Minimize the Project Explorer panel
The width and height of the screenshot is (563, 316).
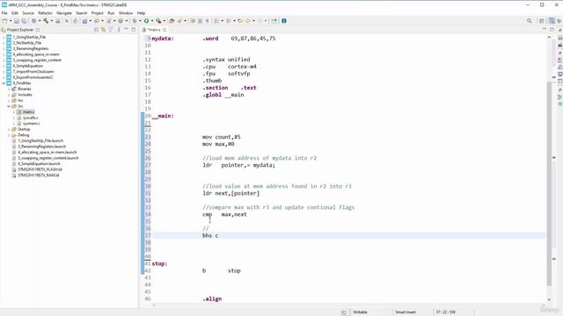click(x=126, y=30)
